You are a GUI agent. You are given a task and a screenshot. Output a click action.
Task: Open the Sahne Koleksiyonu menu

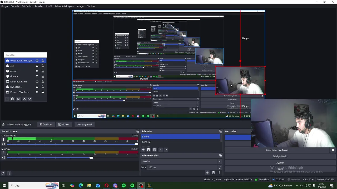64,6
